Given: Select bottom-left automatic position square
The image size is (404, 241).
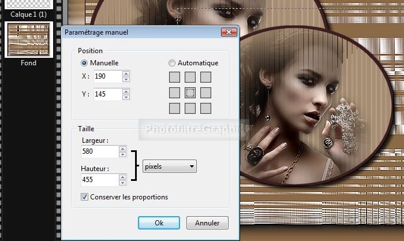Looking at the screenshot, I should tap(174, 108).
